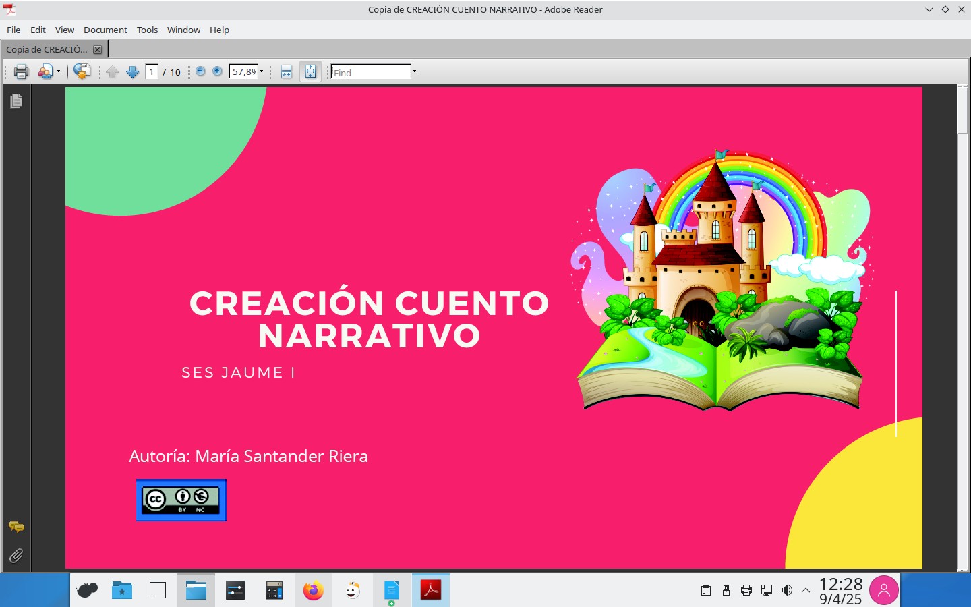Screen dimensions: 971x607
Task: Click the globe web service toolbar icon
Action: [82, 71]
